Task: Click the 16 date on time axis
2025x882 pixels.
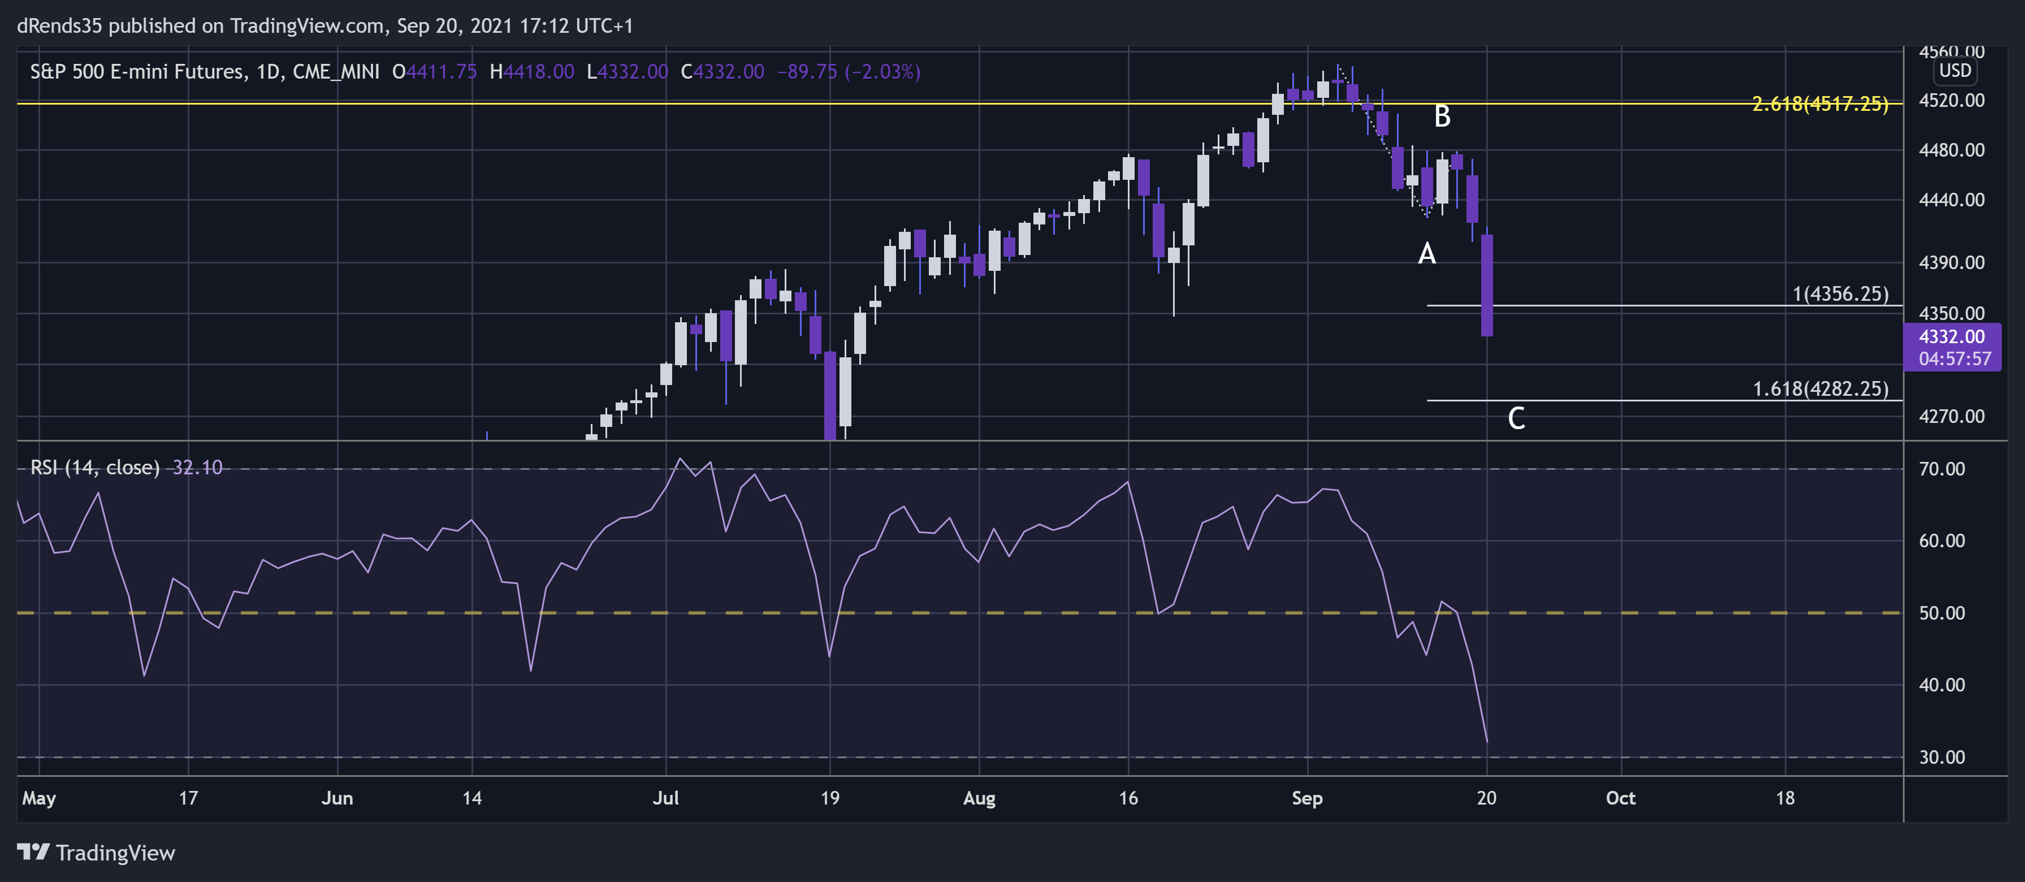Action: 1128,799
